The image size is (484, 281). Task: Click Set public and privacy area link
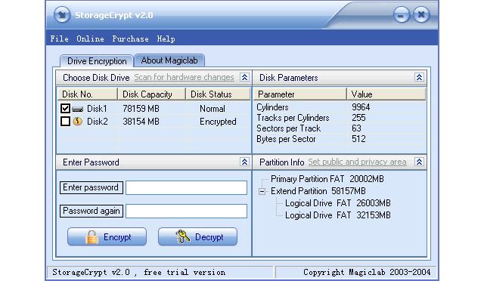(x=357, y=162)
